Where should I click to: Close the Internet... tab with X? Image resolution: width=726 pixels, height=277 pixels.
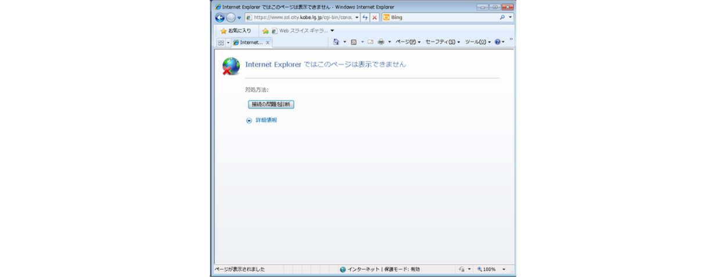(x=268, y=42)
